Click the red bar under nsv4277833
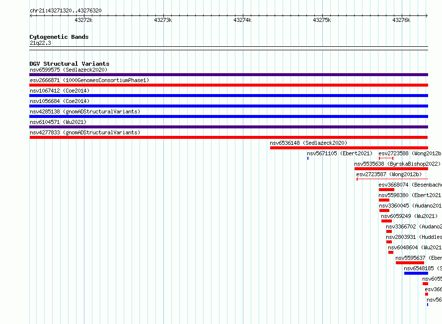 pos(228,137)
